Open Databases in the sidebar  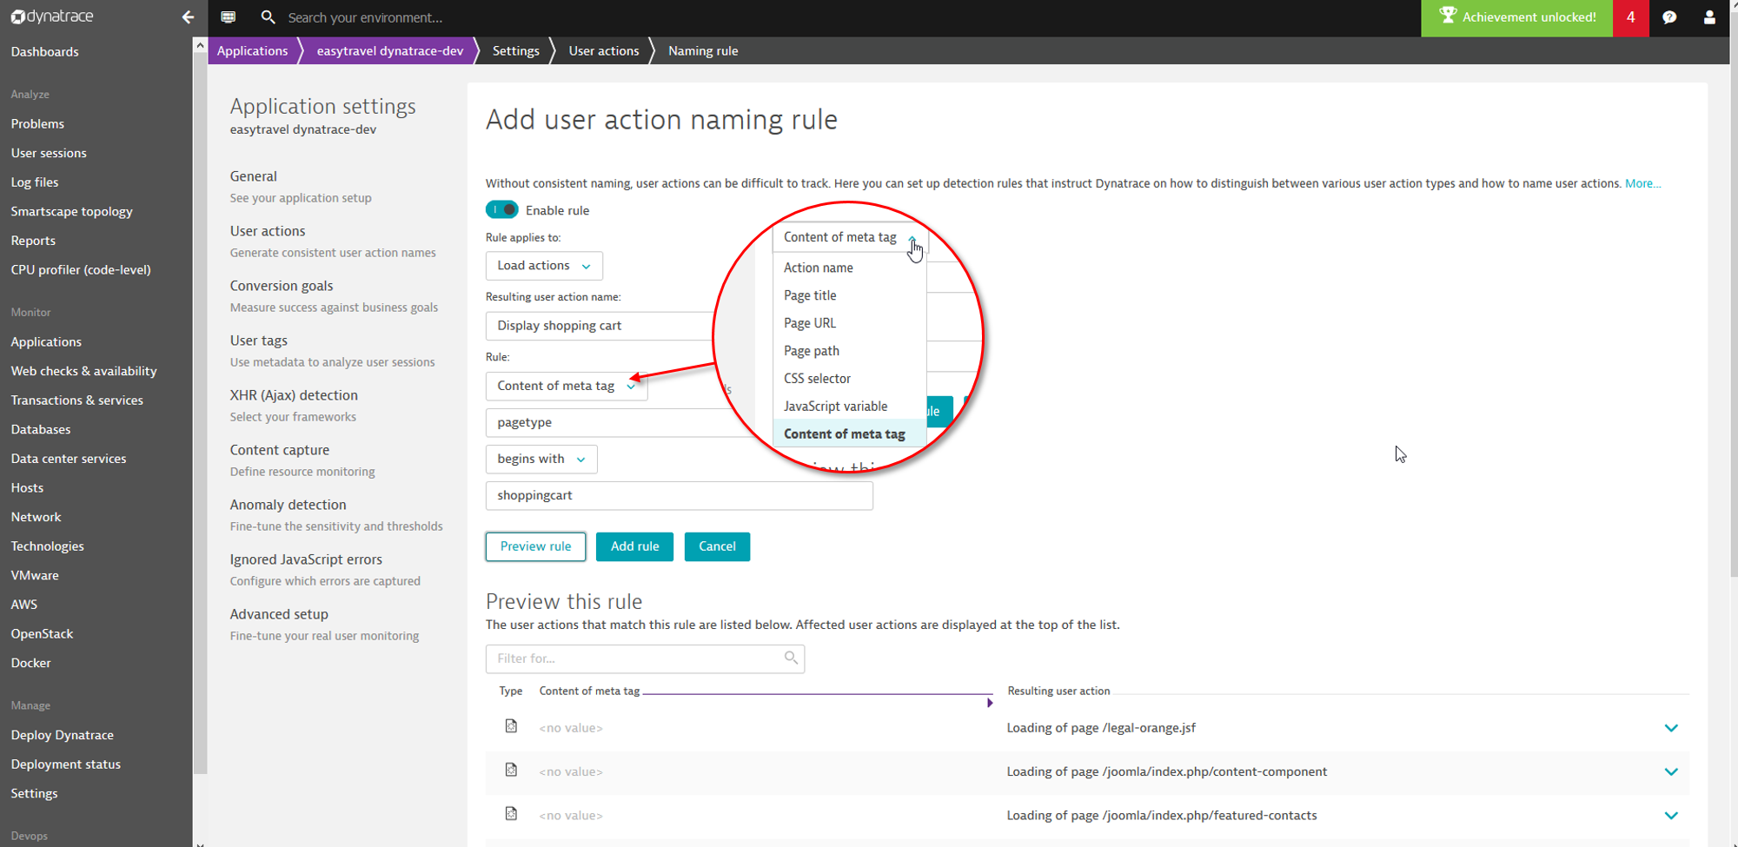point(41,429)
